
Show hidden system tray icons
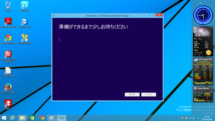pyautogui.click(x=178, y=118)
